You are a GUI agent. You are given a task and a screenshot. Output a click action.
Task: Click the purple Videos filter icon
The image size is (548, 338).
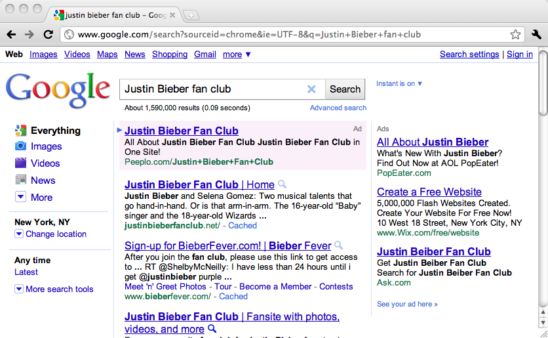pyautogui.click(x=20, y=163)
